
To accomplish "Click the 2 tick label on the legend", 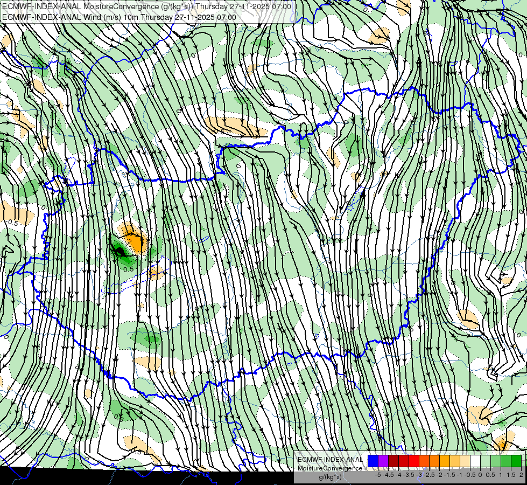I will coord(521,475).
